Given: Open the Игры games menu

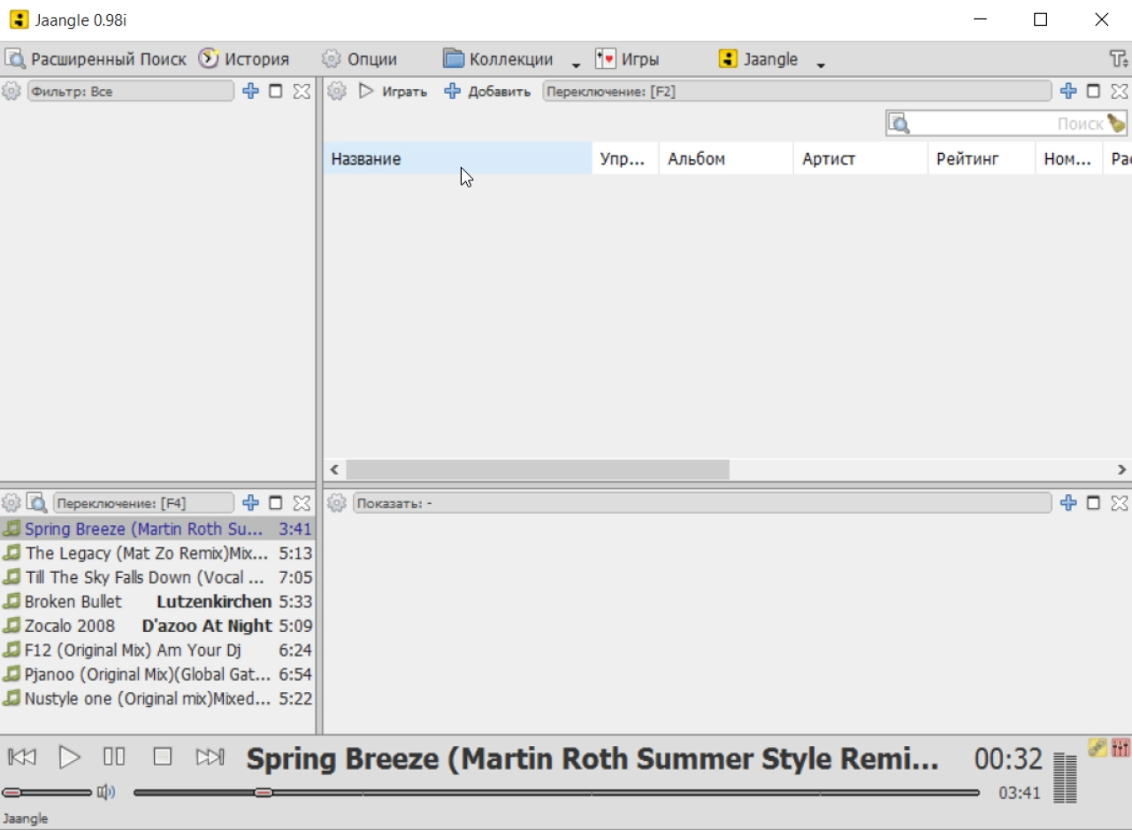Looking at the screenshot, I should [x=627, y=59].
